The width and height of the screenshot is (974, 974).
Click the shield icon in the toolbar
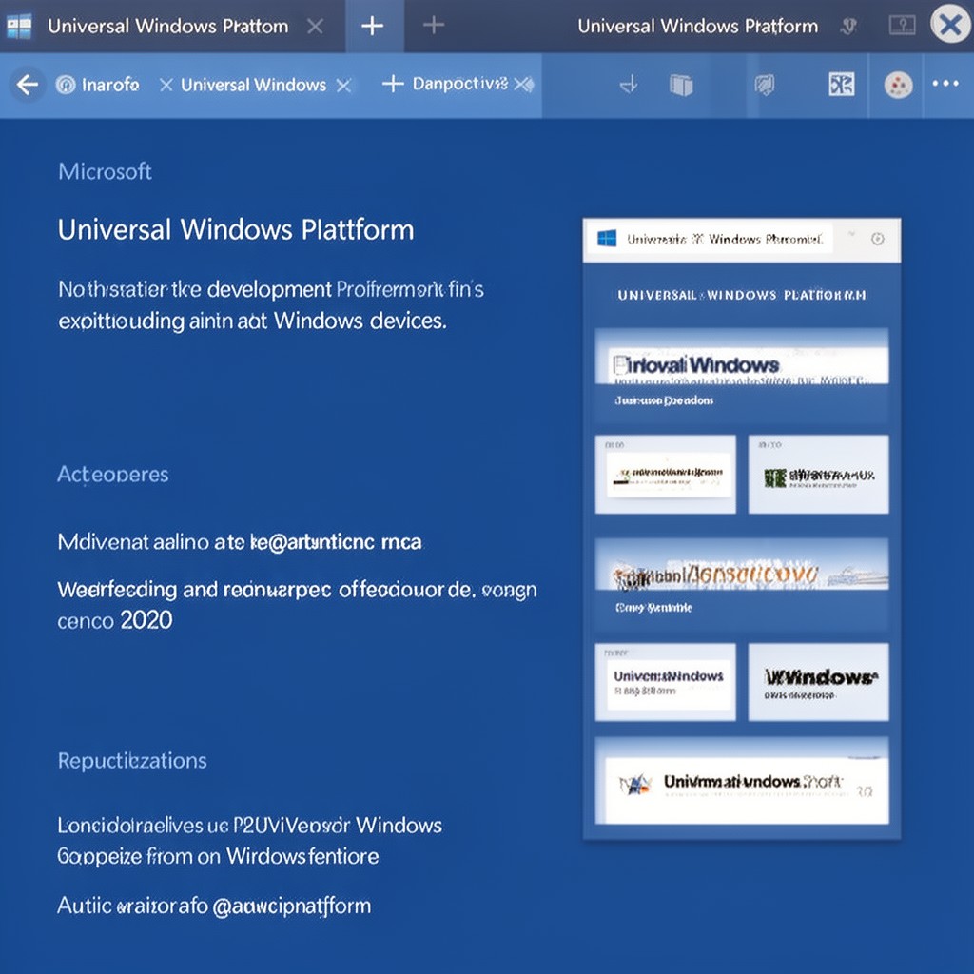765,85
